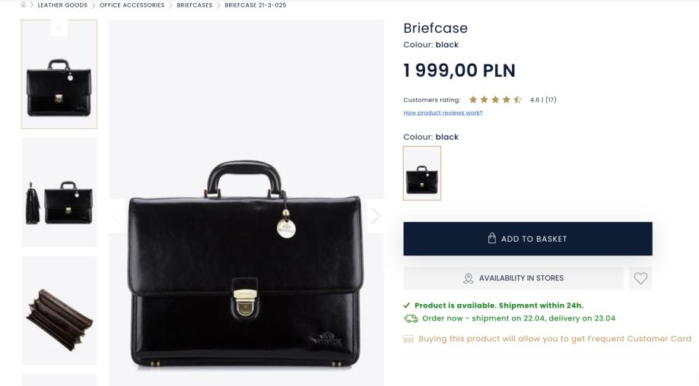Click the home icon in the breadcrumb
This screenshot has width=699, height=386.
24,5
